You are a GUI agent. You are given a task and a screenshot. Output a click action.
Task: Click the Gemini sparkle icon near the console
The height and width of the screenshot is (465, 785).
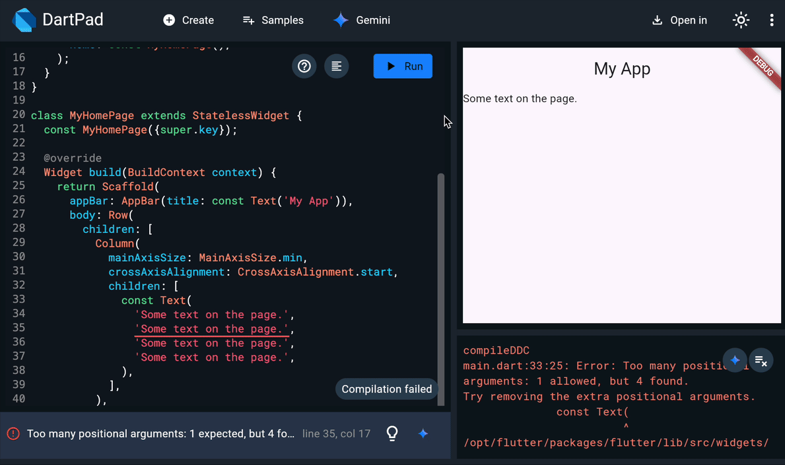tap(735, 360)
